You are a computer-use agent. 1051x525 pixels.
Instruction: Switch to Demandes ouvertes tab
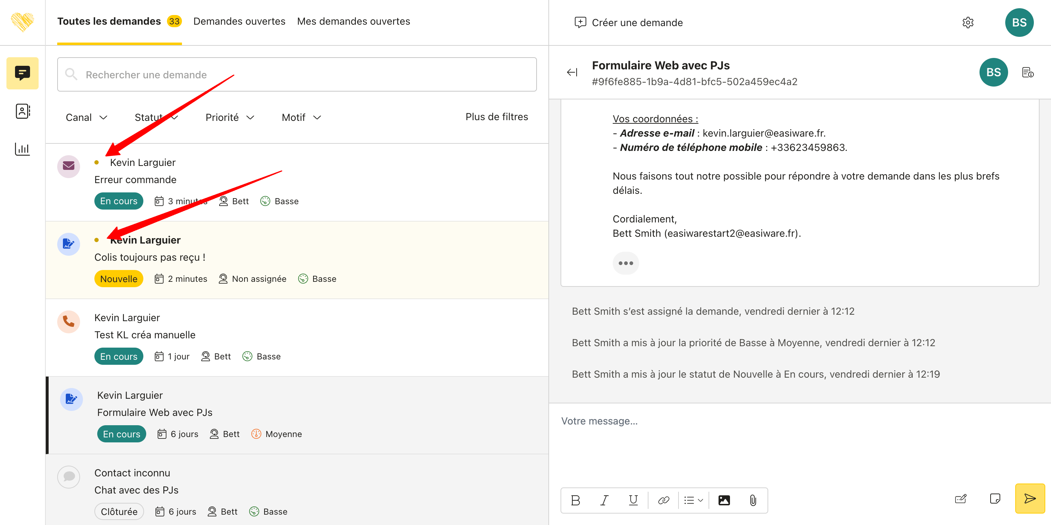click(x=239, y=21)
